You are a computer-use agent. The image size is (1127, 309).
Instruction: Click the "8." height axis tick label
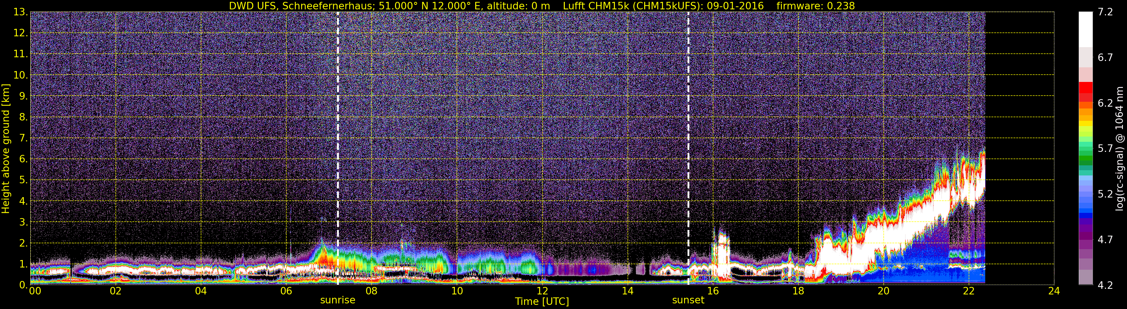point(24,117)
